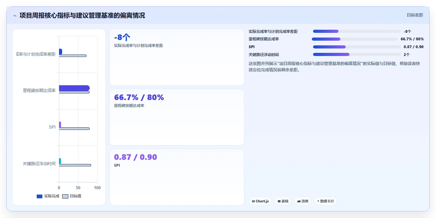Click the 关键路径浮动时间 target bar in chart
Viewport: 436px width, 218px height.
click(75, 165)
